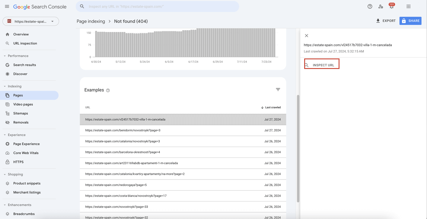Viewport: 427px width, 219px height.
Task: Open the estate-spain property selector dropdown
Action: click(30, 21)
